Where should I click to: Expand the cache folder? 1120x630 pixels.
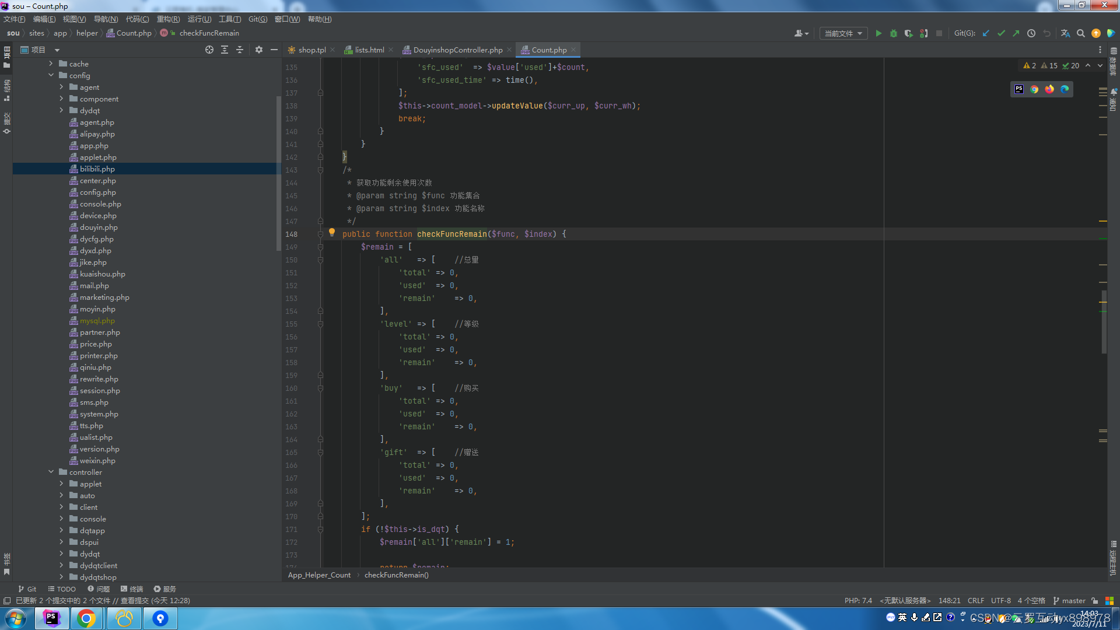[x=51, y=64]
